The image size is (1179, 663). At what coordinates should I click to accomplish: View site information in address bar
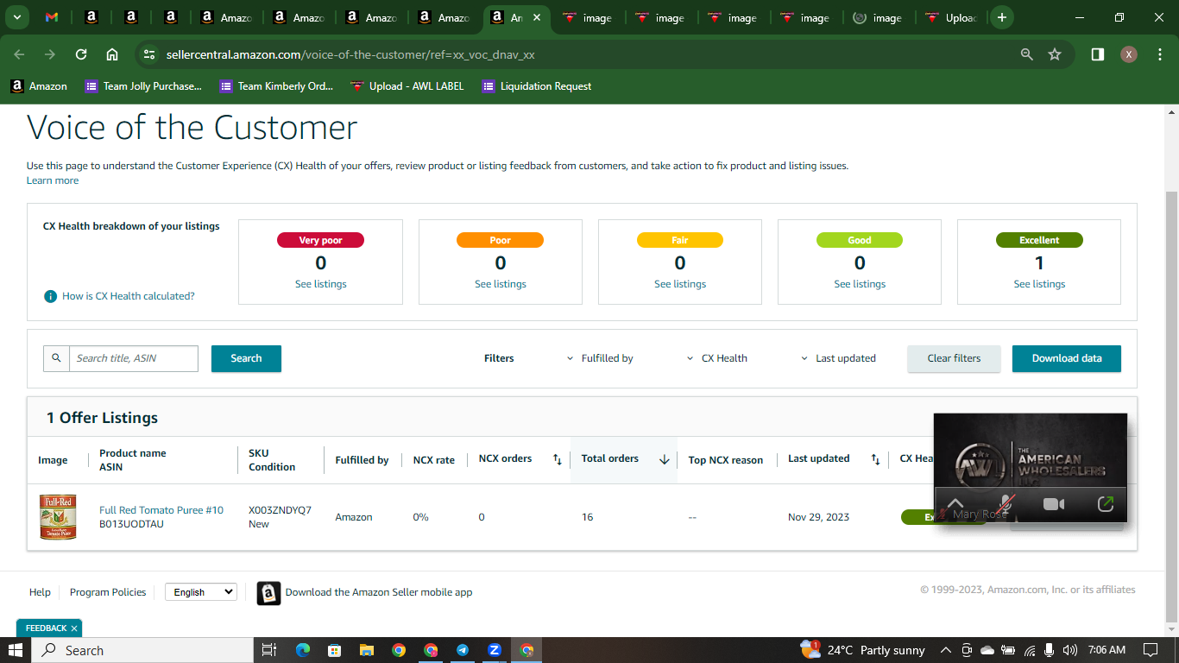click(149, 54)
